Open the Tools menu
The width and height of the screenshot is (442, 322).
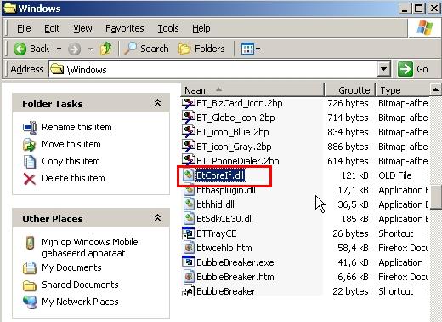coord(168,28)
